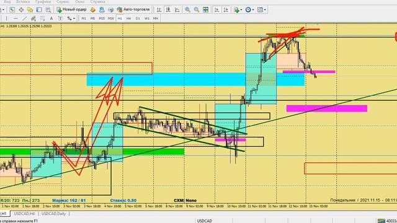
Task: Switch to the H4 timeframe
Action: 128,19
